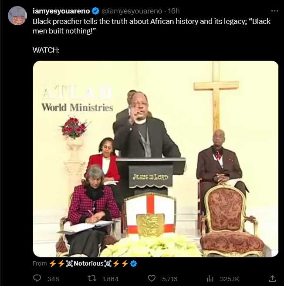Open the 16h timestamp link
Image resolution: width=284 pixels, height=286 pixels.
point(174,11)
